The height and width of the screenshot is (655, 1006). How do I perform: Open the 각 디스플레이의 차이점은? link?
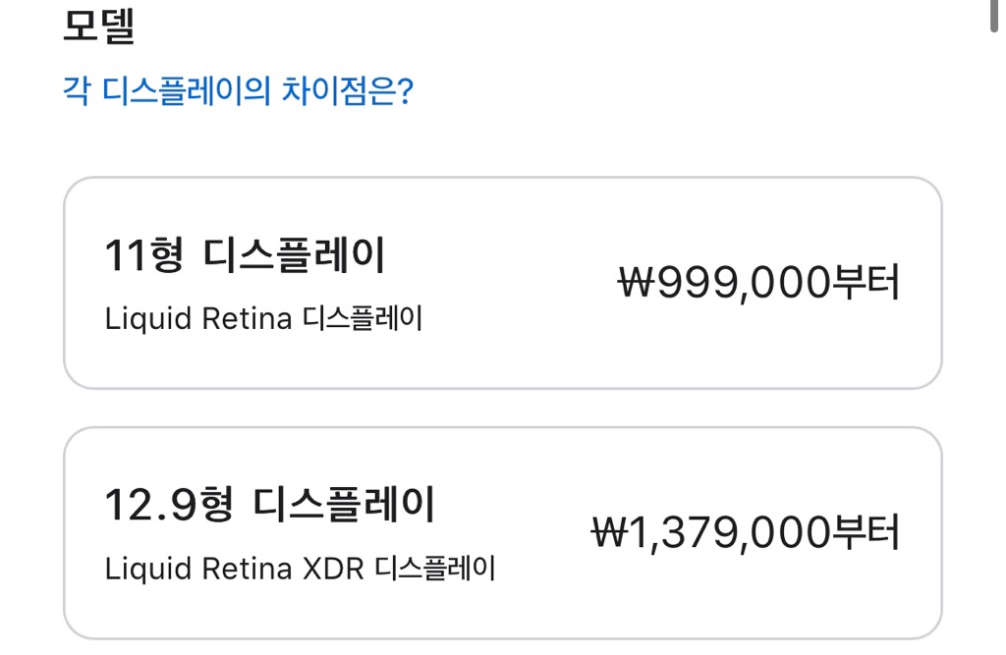(x=238, y=93)
